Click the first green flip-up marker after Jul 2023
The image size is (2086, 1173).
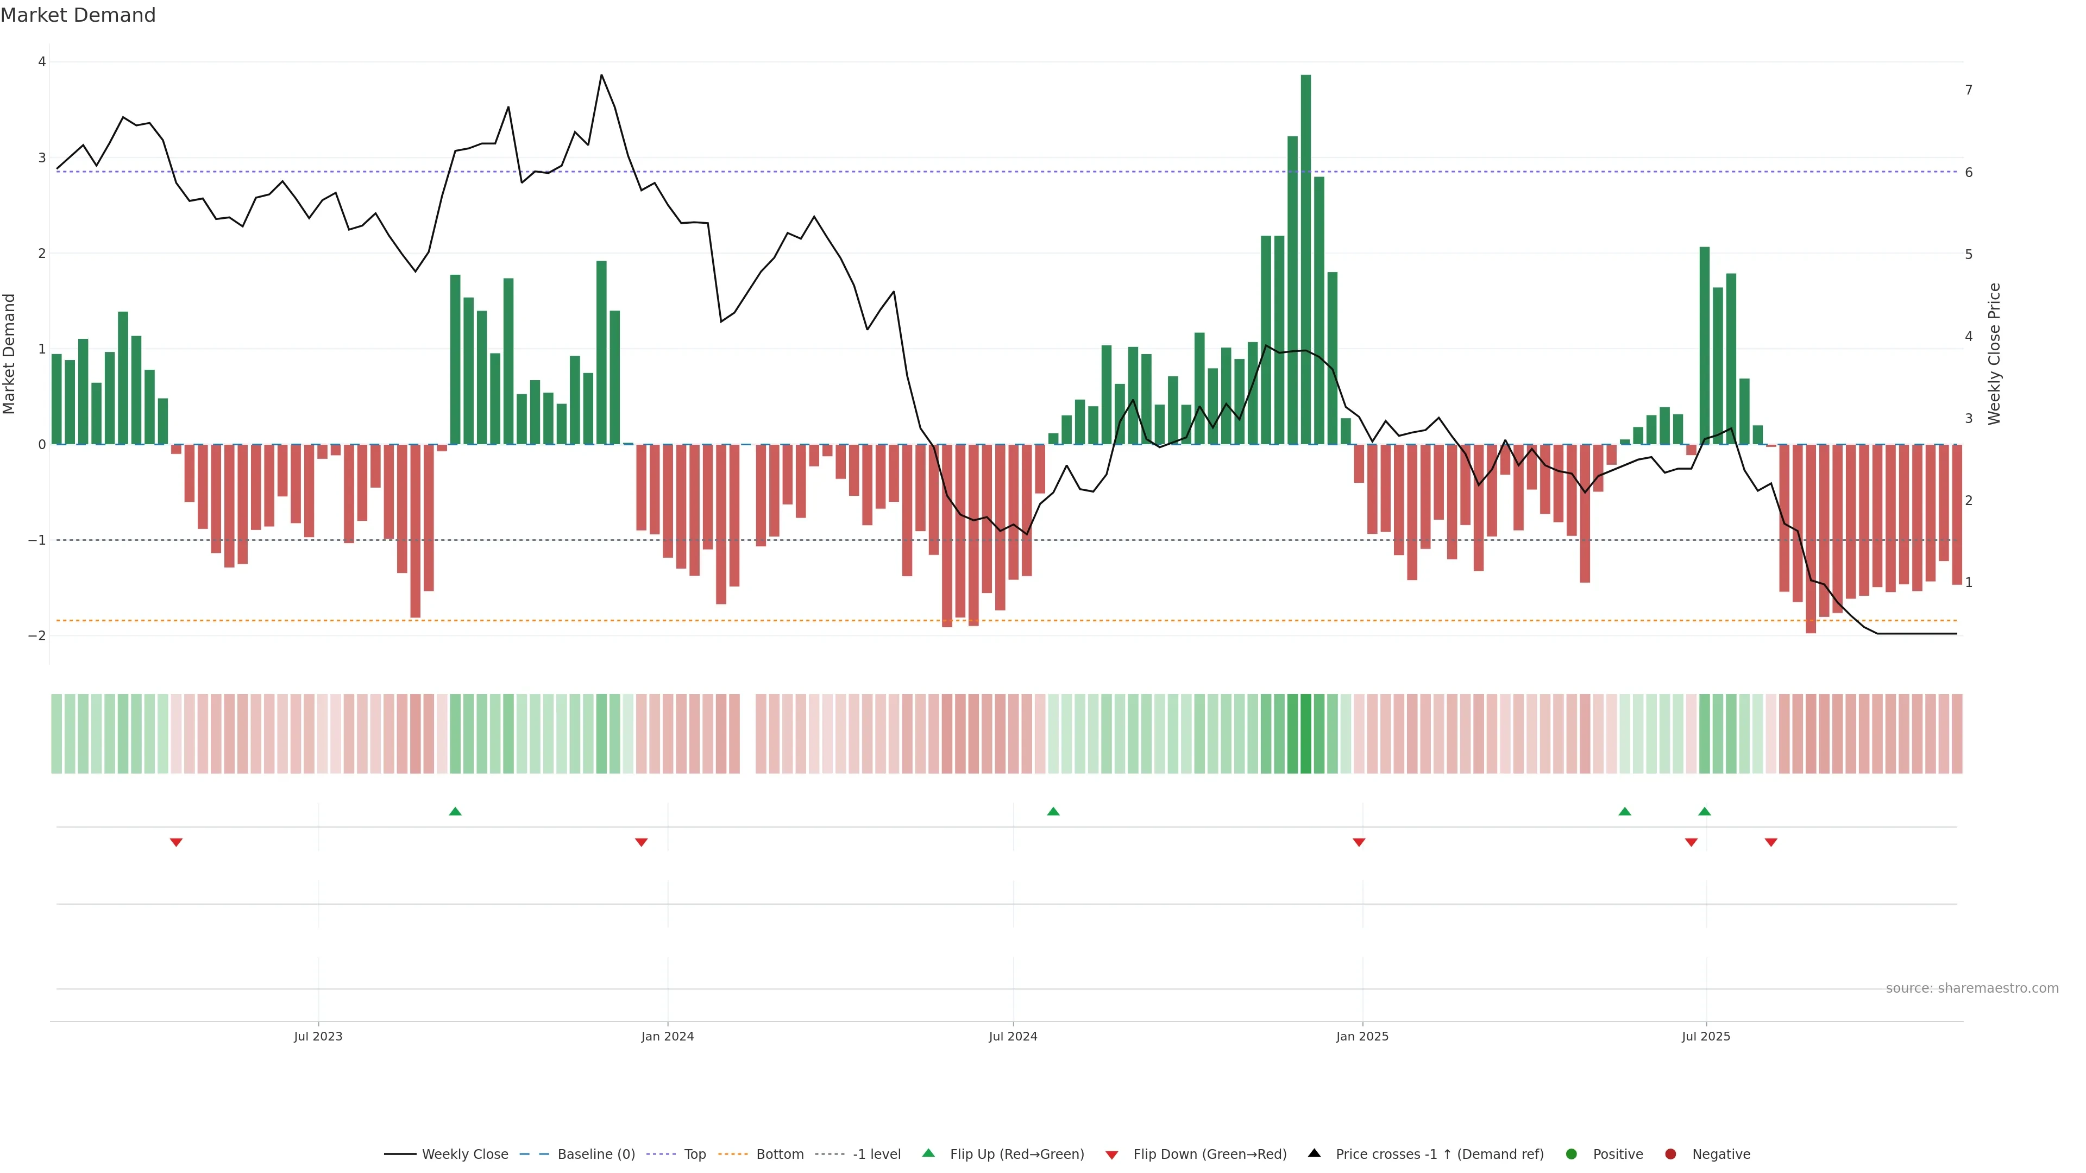tap(455, 811)
